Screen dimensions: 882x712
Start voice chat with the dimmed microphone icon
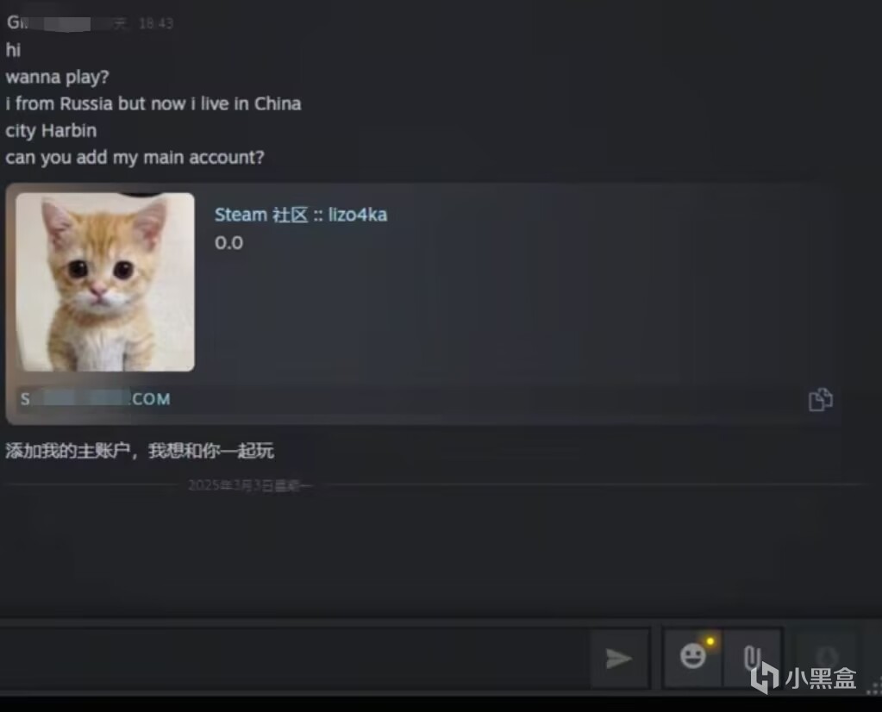826,656
